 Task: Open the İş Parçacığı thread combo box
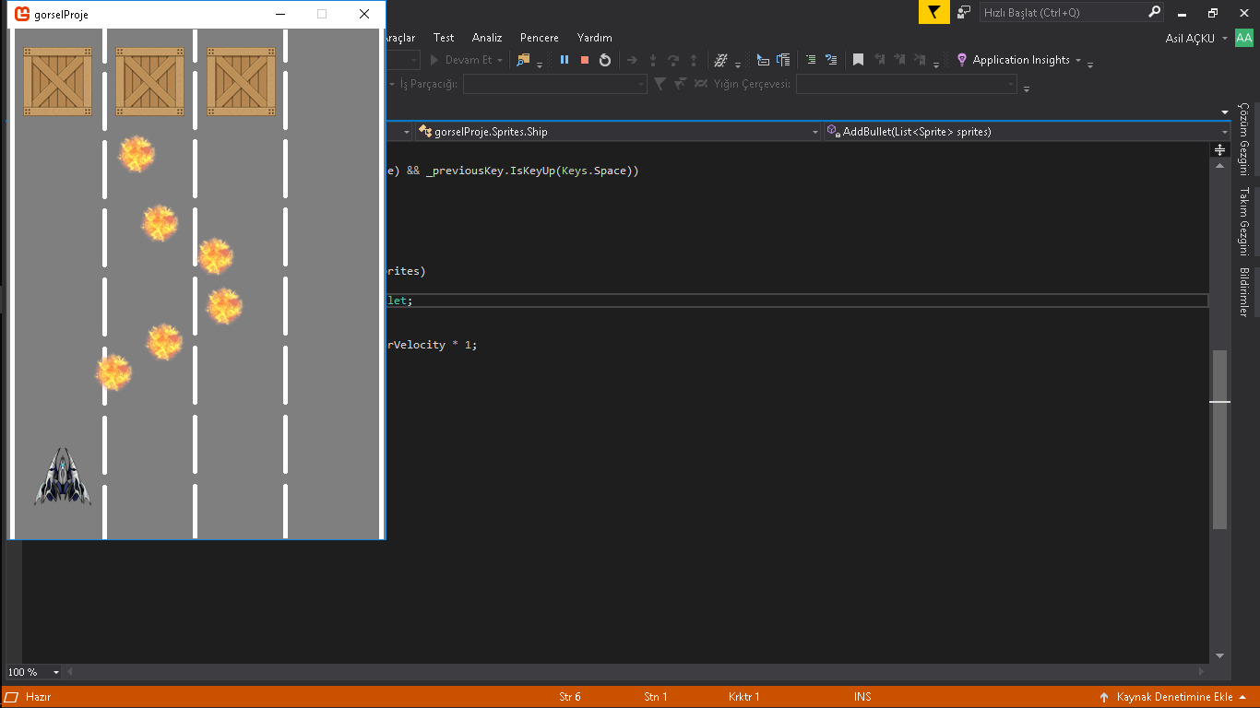[555, 84]
